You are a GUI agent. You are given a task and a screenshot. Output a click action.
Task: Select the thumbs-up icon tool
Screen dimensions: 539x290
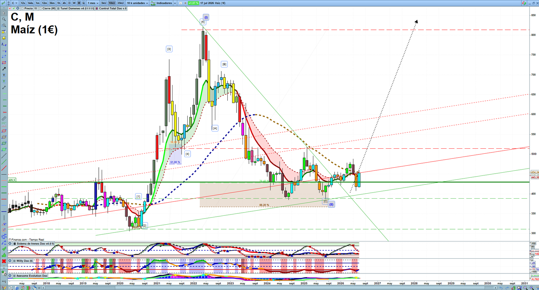(4, 255)
